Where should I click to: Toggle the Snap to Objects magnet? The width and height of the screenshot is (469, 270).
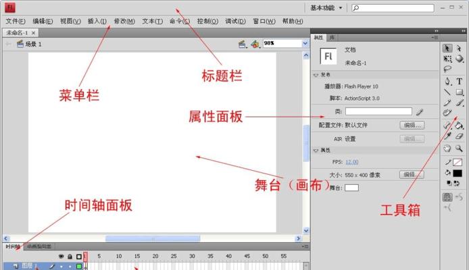pos(447,197)
